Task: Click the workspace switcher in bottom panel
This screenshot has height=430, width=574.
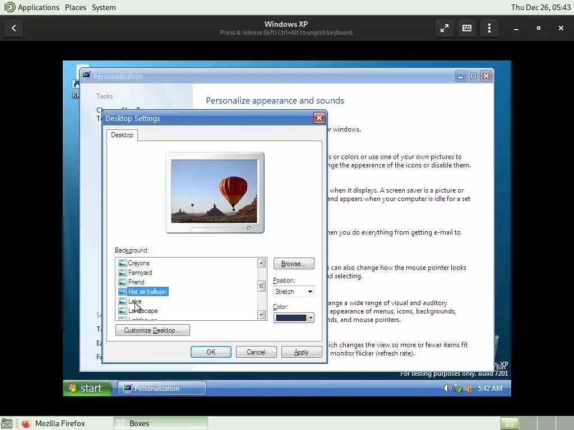Action: coord(536,423)
